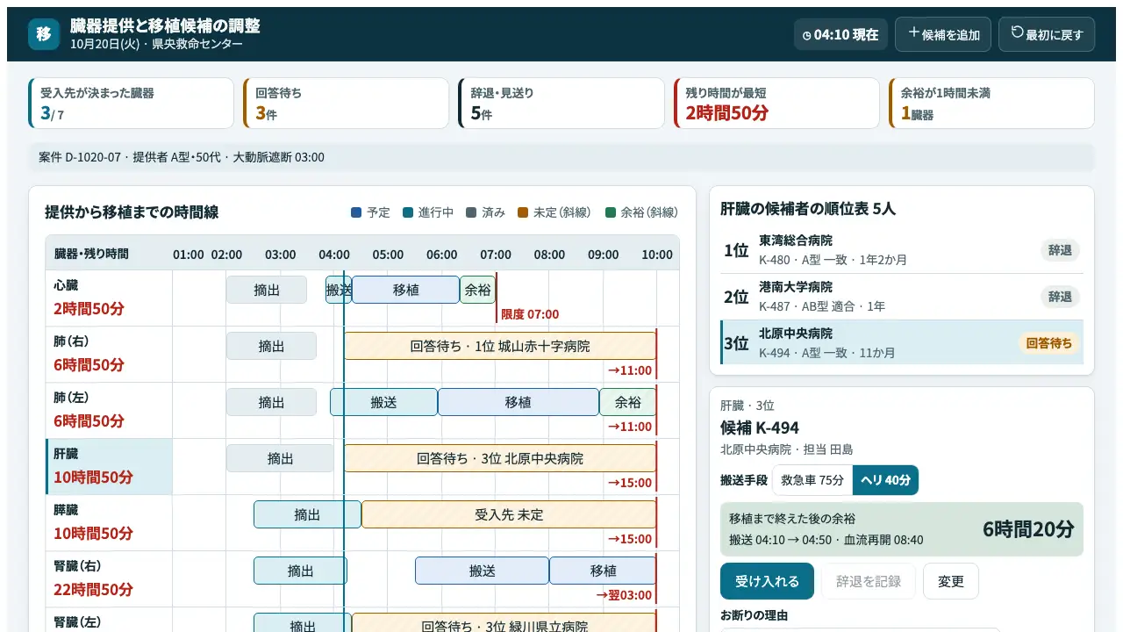The image size is (1123, 632).
Task: Select 腎臓（右） 搬送 timeline block
Action: click(483, 571)
